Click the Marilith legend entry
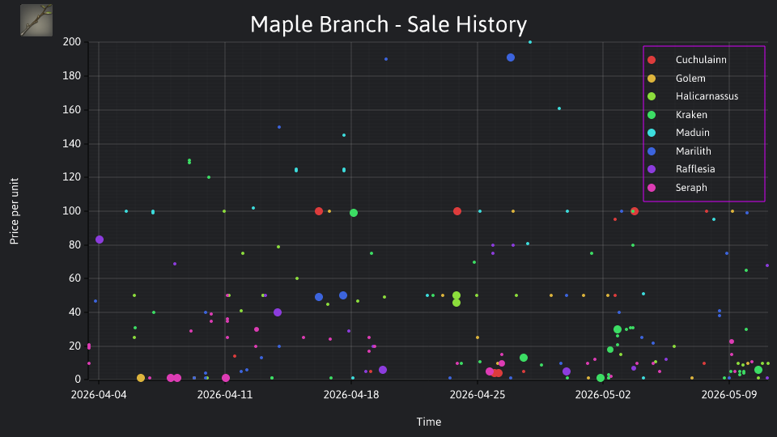 pyautogui.click(x=694, y=151)
